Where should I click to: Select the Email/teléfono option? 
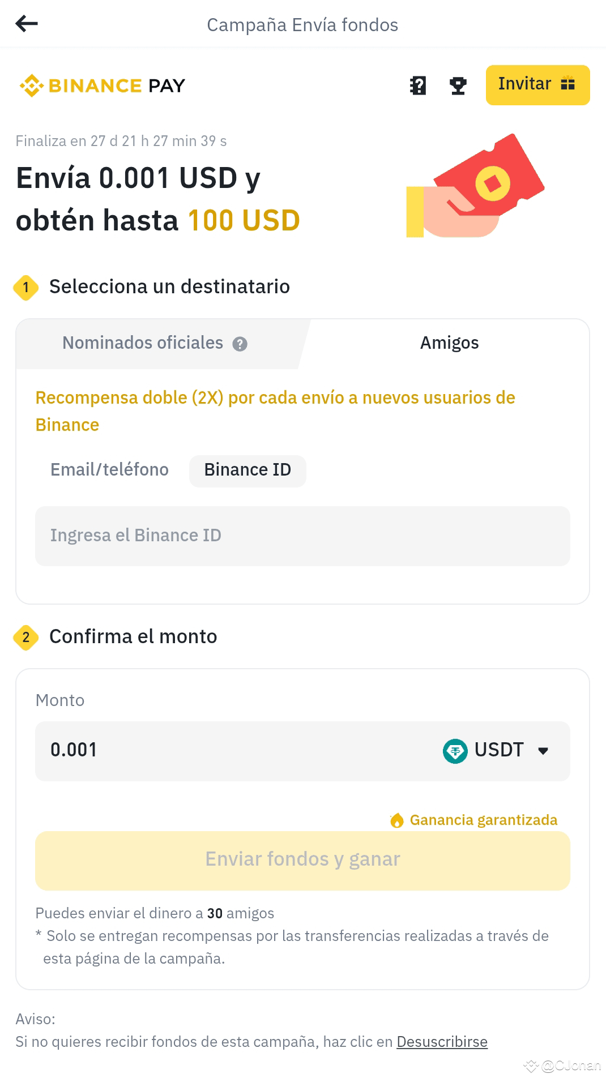tap(109, 470)
